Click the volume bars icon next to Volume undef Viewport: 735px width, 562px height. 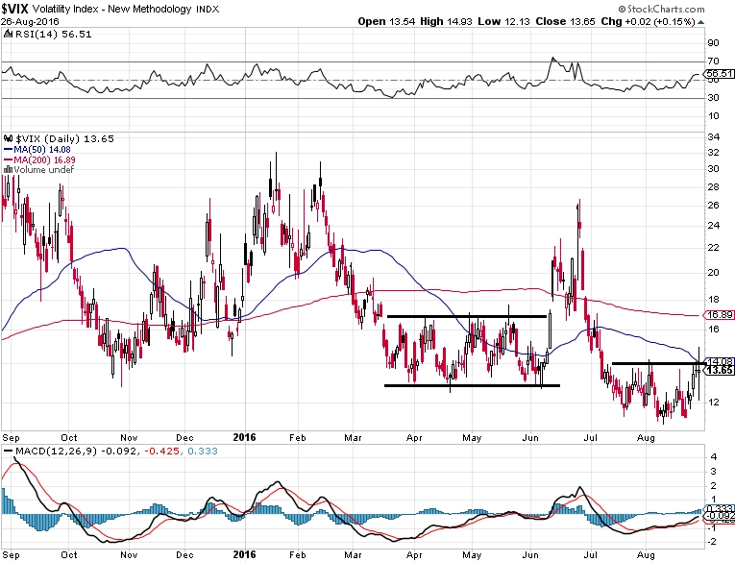tap(8, 170)
